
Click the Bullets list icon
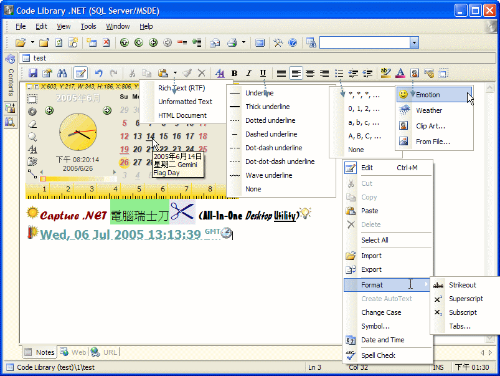click(339, 73)
